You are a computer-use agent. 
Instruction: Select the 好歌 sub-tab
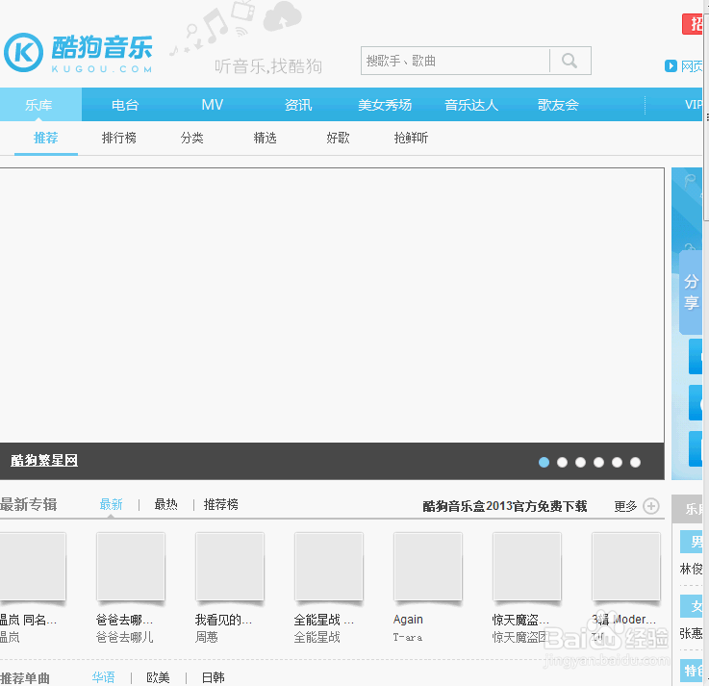click(338, 138)
